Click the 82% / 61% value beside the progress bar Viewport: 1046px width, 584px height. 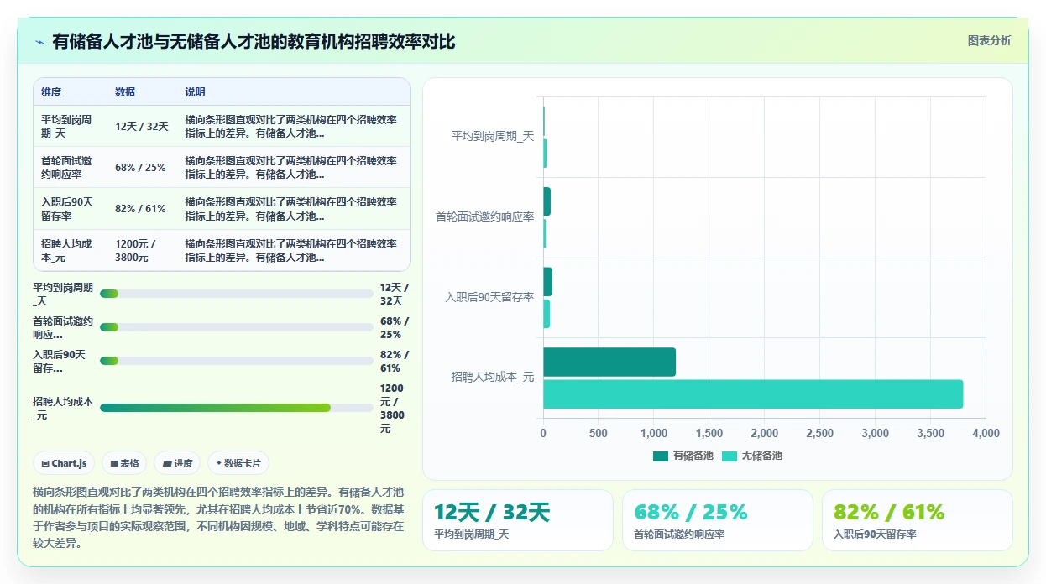click(x=395, y=361)
